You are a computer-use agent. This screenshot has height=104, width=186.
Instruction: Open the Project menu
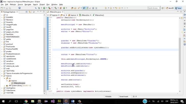coord(42,5)
